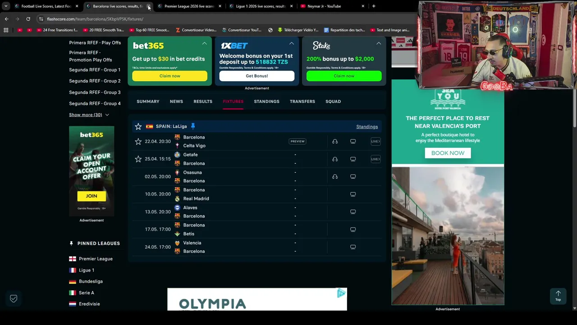The width and height of the screenshot is (577, 325).
Task: Click TV icon for Valencia vs Barcelona
Action: [x=353, y=247]
